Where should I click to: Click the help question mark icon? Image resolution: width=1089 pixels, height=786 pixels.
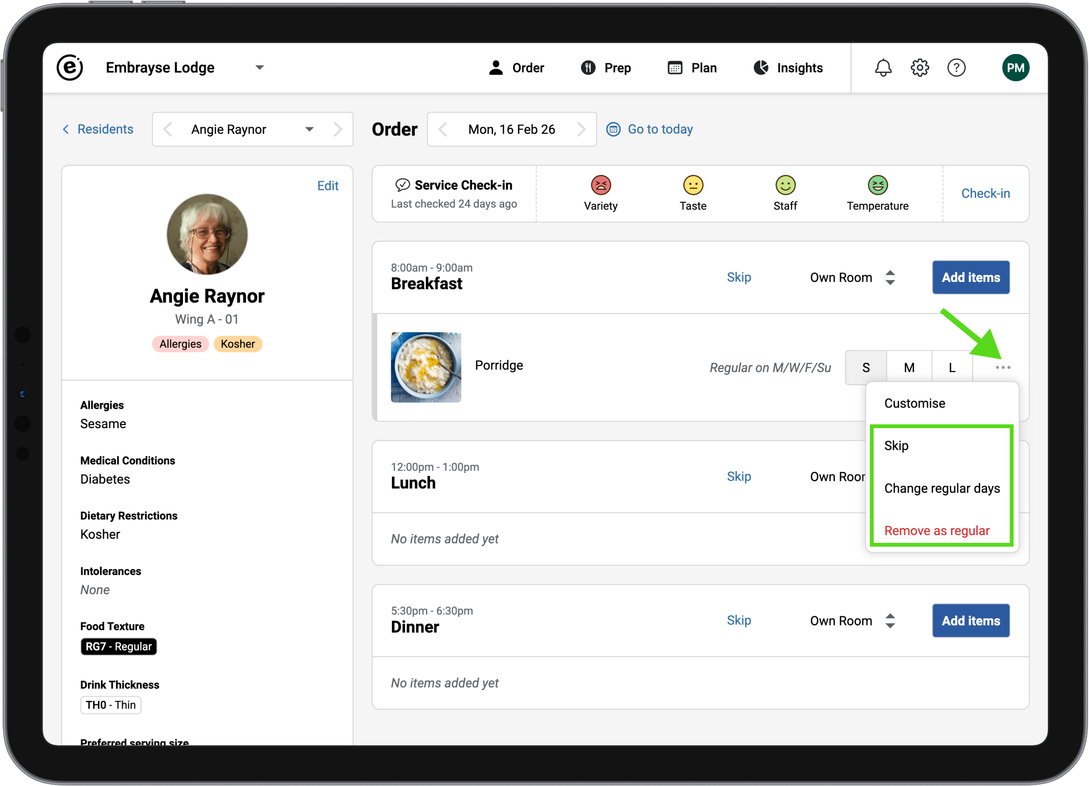[956, 68]
